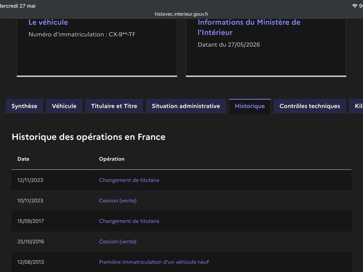Tap the Wi-Fi status icon

354,6
